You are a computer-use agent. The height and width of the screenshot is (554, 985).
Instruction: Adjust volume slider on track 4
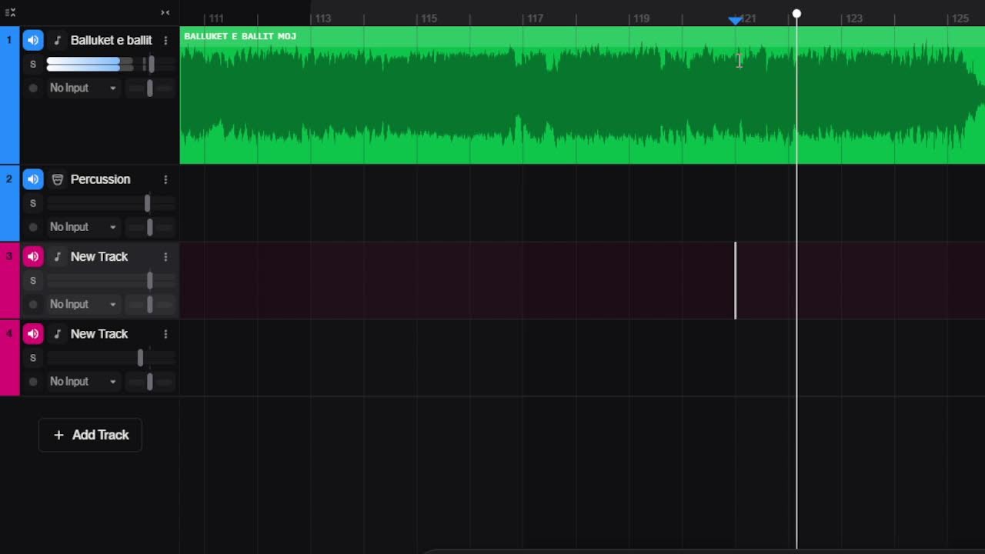pos(140,358)
